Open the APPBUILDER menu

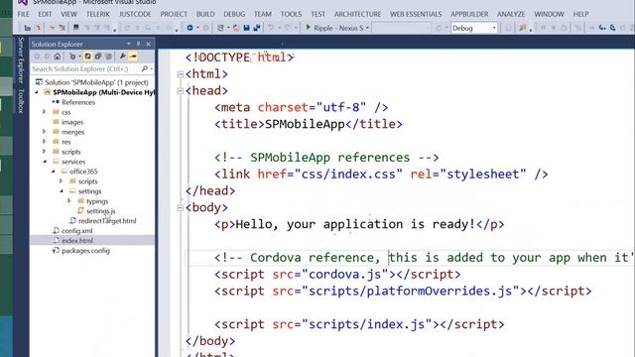469,14
